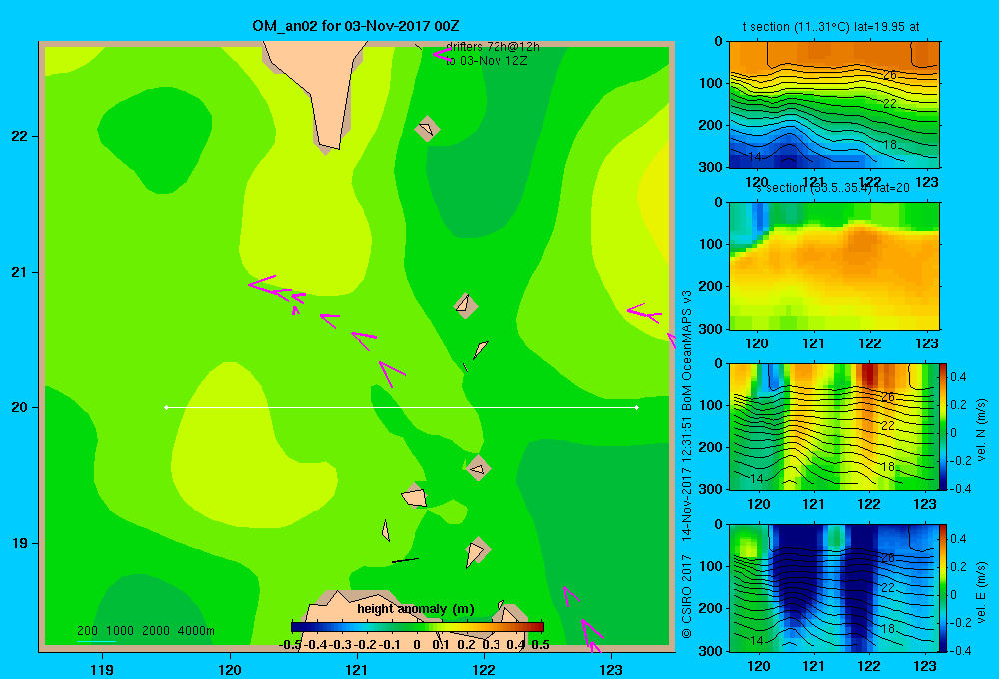Click latitude label 20 on the map axis
Viewport: 999px width, 679px height.
(20, 407)
